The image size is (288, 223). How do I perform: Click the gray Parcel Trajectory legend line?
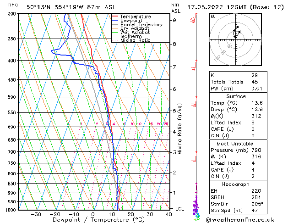click(115, 24)
